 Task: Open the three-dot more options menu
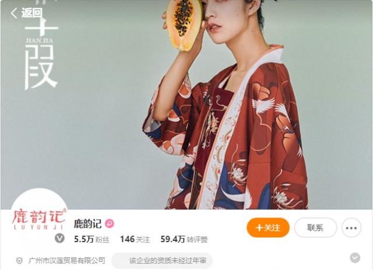(x=351, y=227)
